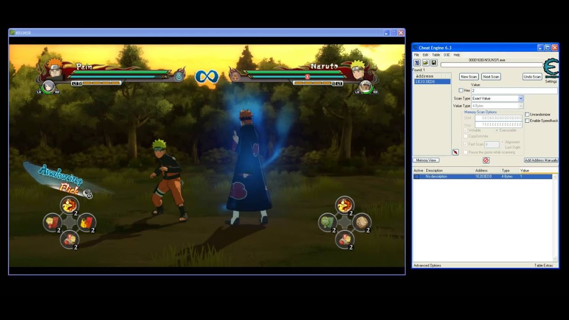Click the red circle clear-list icon
The height and width of the screenshot is (320, 569).
coord(486,160)
